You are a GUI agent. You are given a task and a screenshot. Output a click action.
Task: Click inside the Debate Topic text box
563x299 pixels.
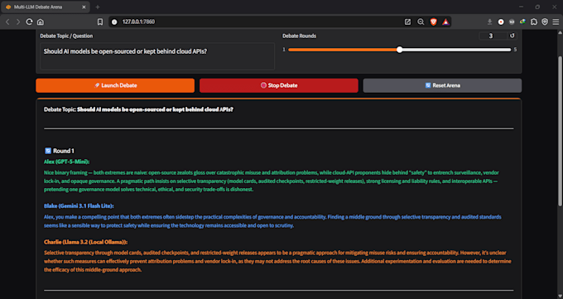click(x=157, y=56)
